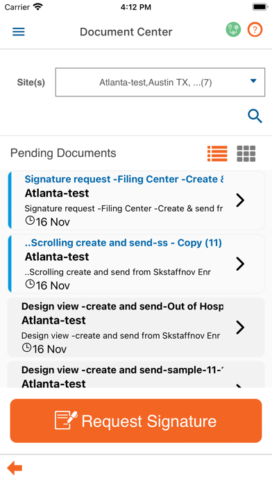Open chevron of Signature request Filing Center
This screenshot has width=272, height=483.
point(240,201)
